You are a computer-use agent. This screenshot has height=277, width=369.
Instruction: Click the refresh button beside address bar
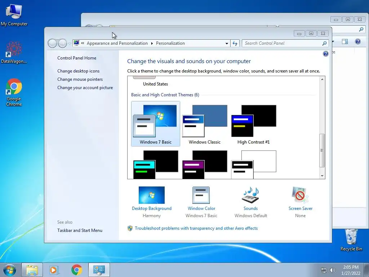click(x=235, y=43)
